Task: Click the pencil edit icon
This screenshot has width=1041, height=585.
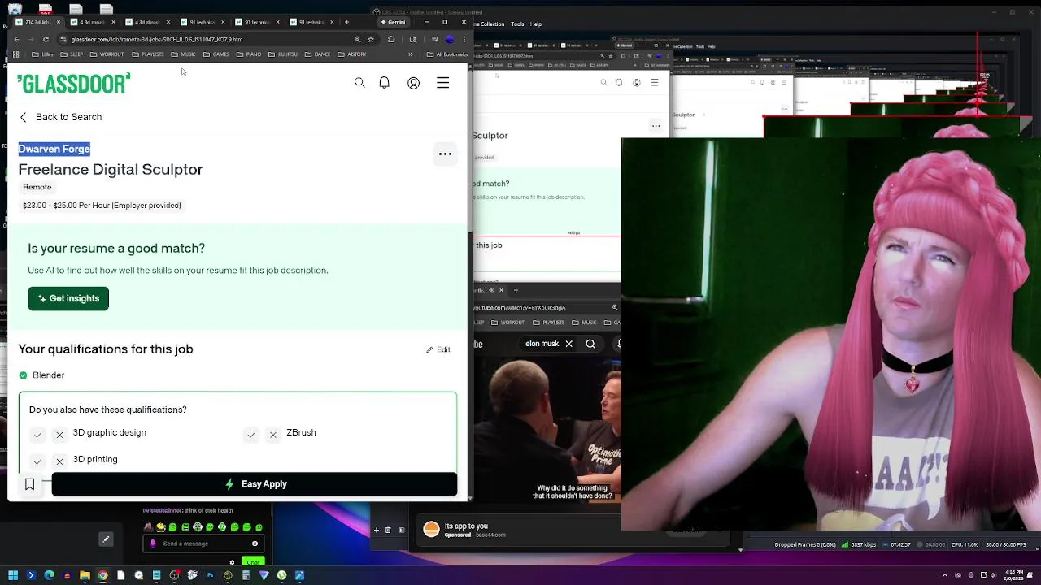Action: pyautogui.click(x=105, y=539)
